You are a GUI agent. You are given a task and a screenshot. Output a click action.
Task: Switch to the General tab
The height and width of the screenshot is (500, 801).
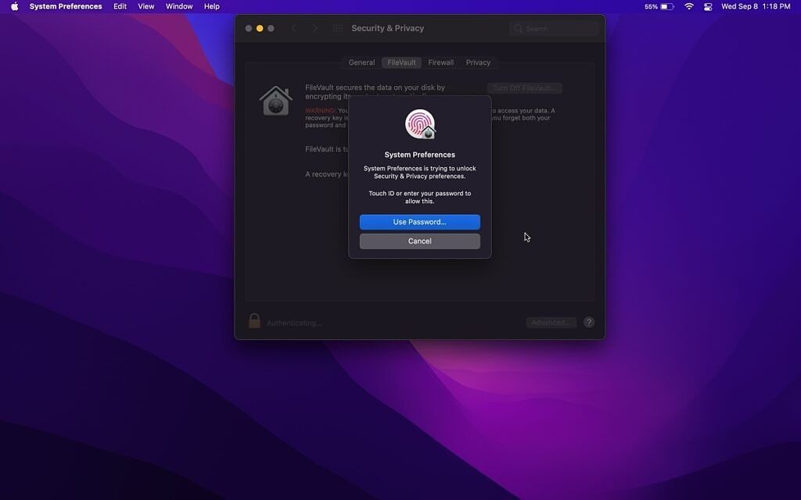[x=361, y=62]
